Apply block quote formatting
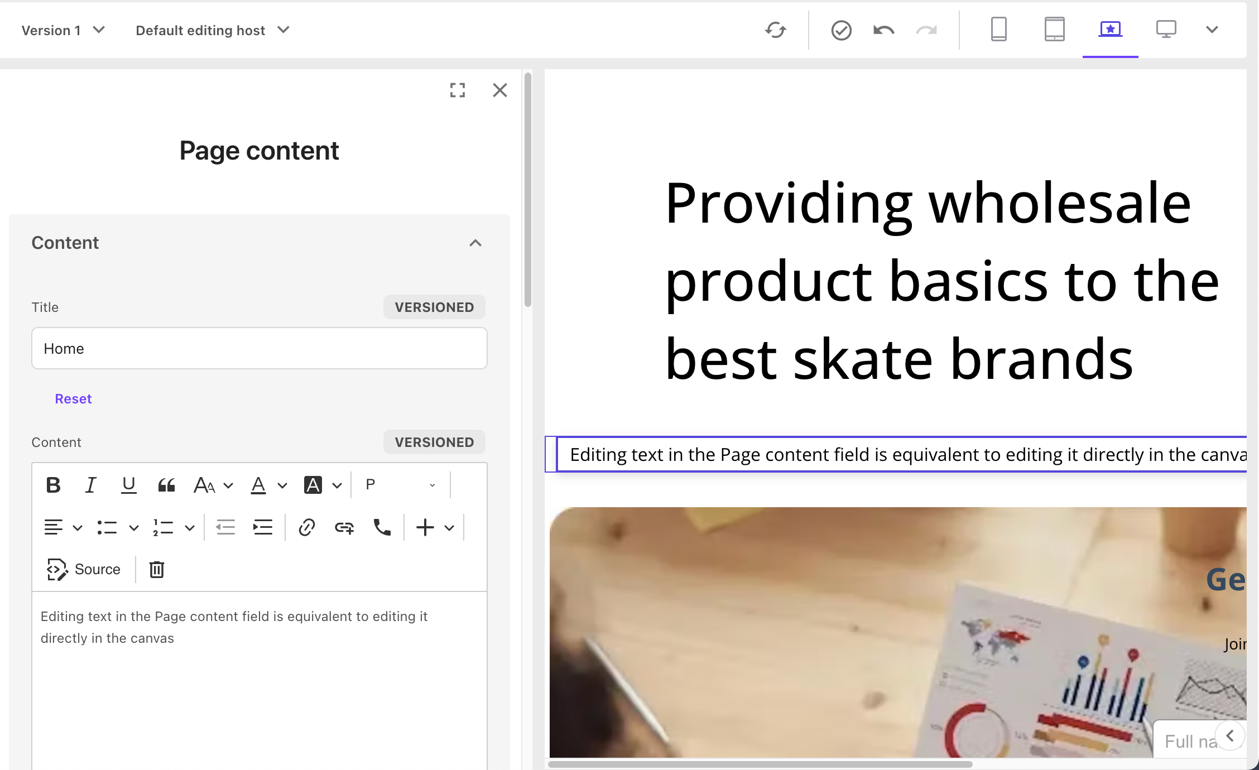1259x770 pixels. [x=166, y=485]
